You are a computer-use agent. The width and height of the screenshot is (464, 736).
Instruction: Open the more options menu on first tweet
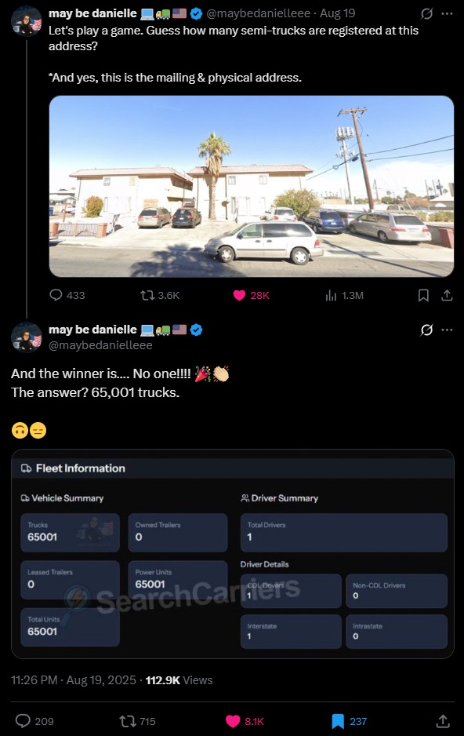[447, 13]
